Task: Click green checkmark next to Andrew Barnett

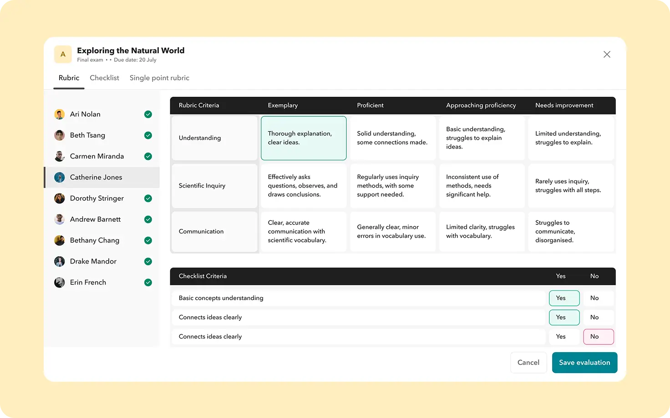Action: (x=148, y=219)
